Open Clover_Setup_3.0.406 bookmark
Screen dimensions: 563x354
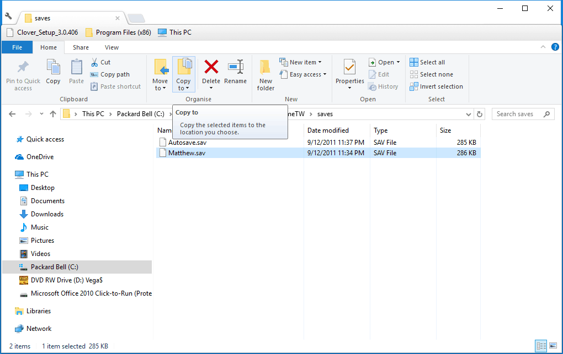point(43,32)
